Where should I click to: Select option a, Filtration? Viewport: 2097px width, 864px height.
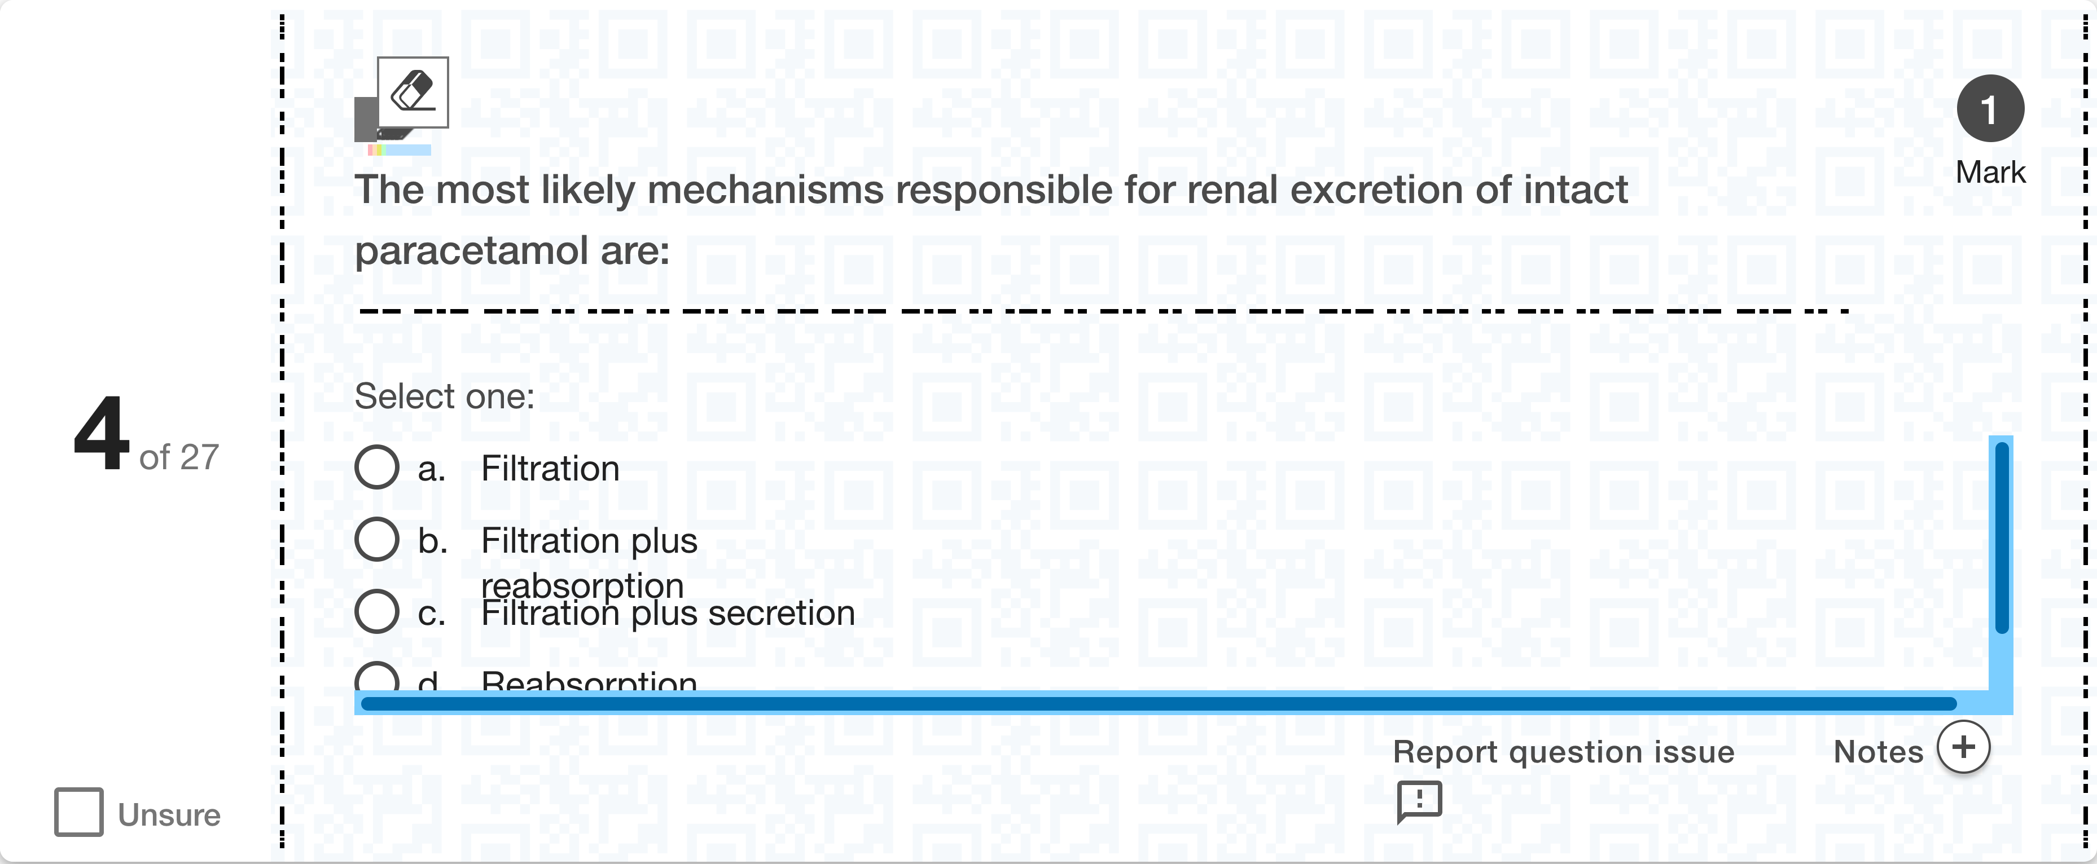[x=377, y=467]
